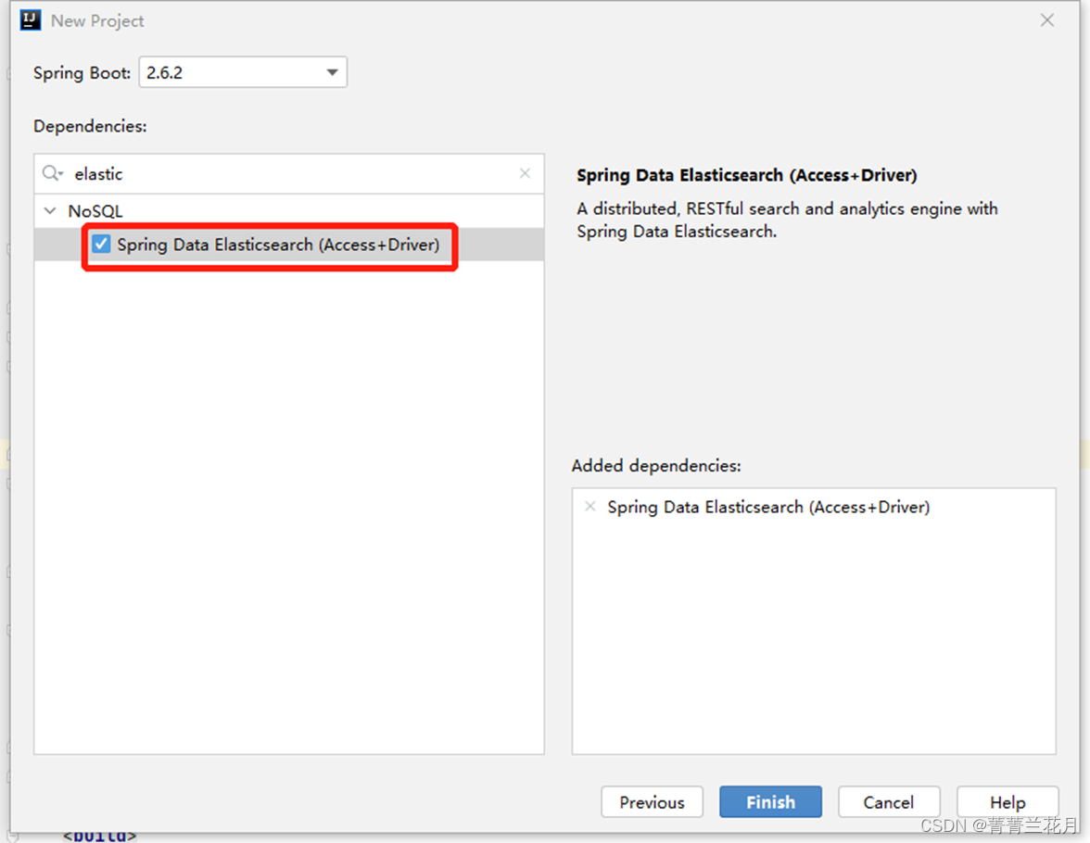
Task: Uncheck Spring Data Elasticsearch checkbox
Action: point(102,244)
